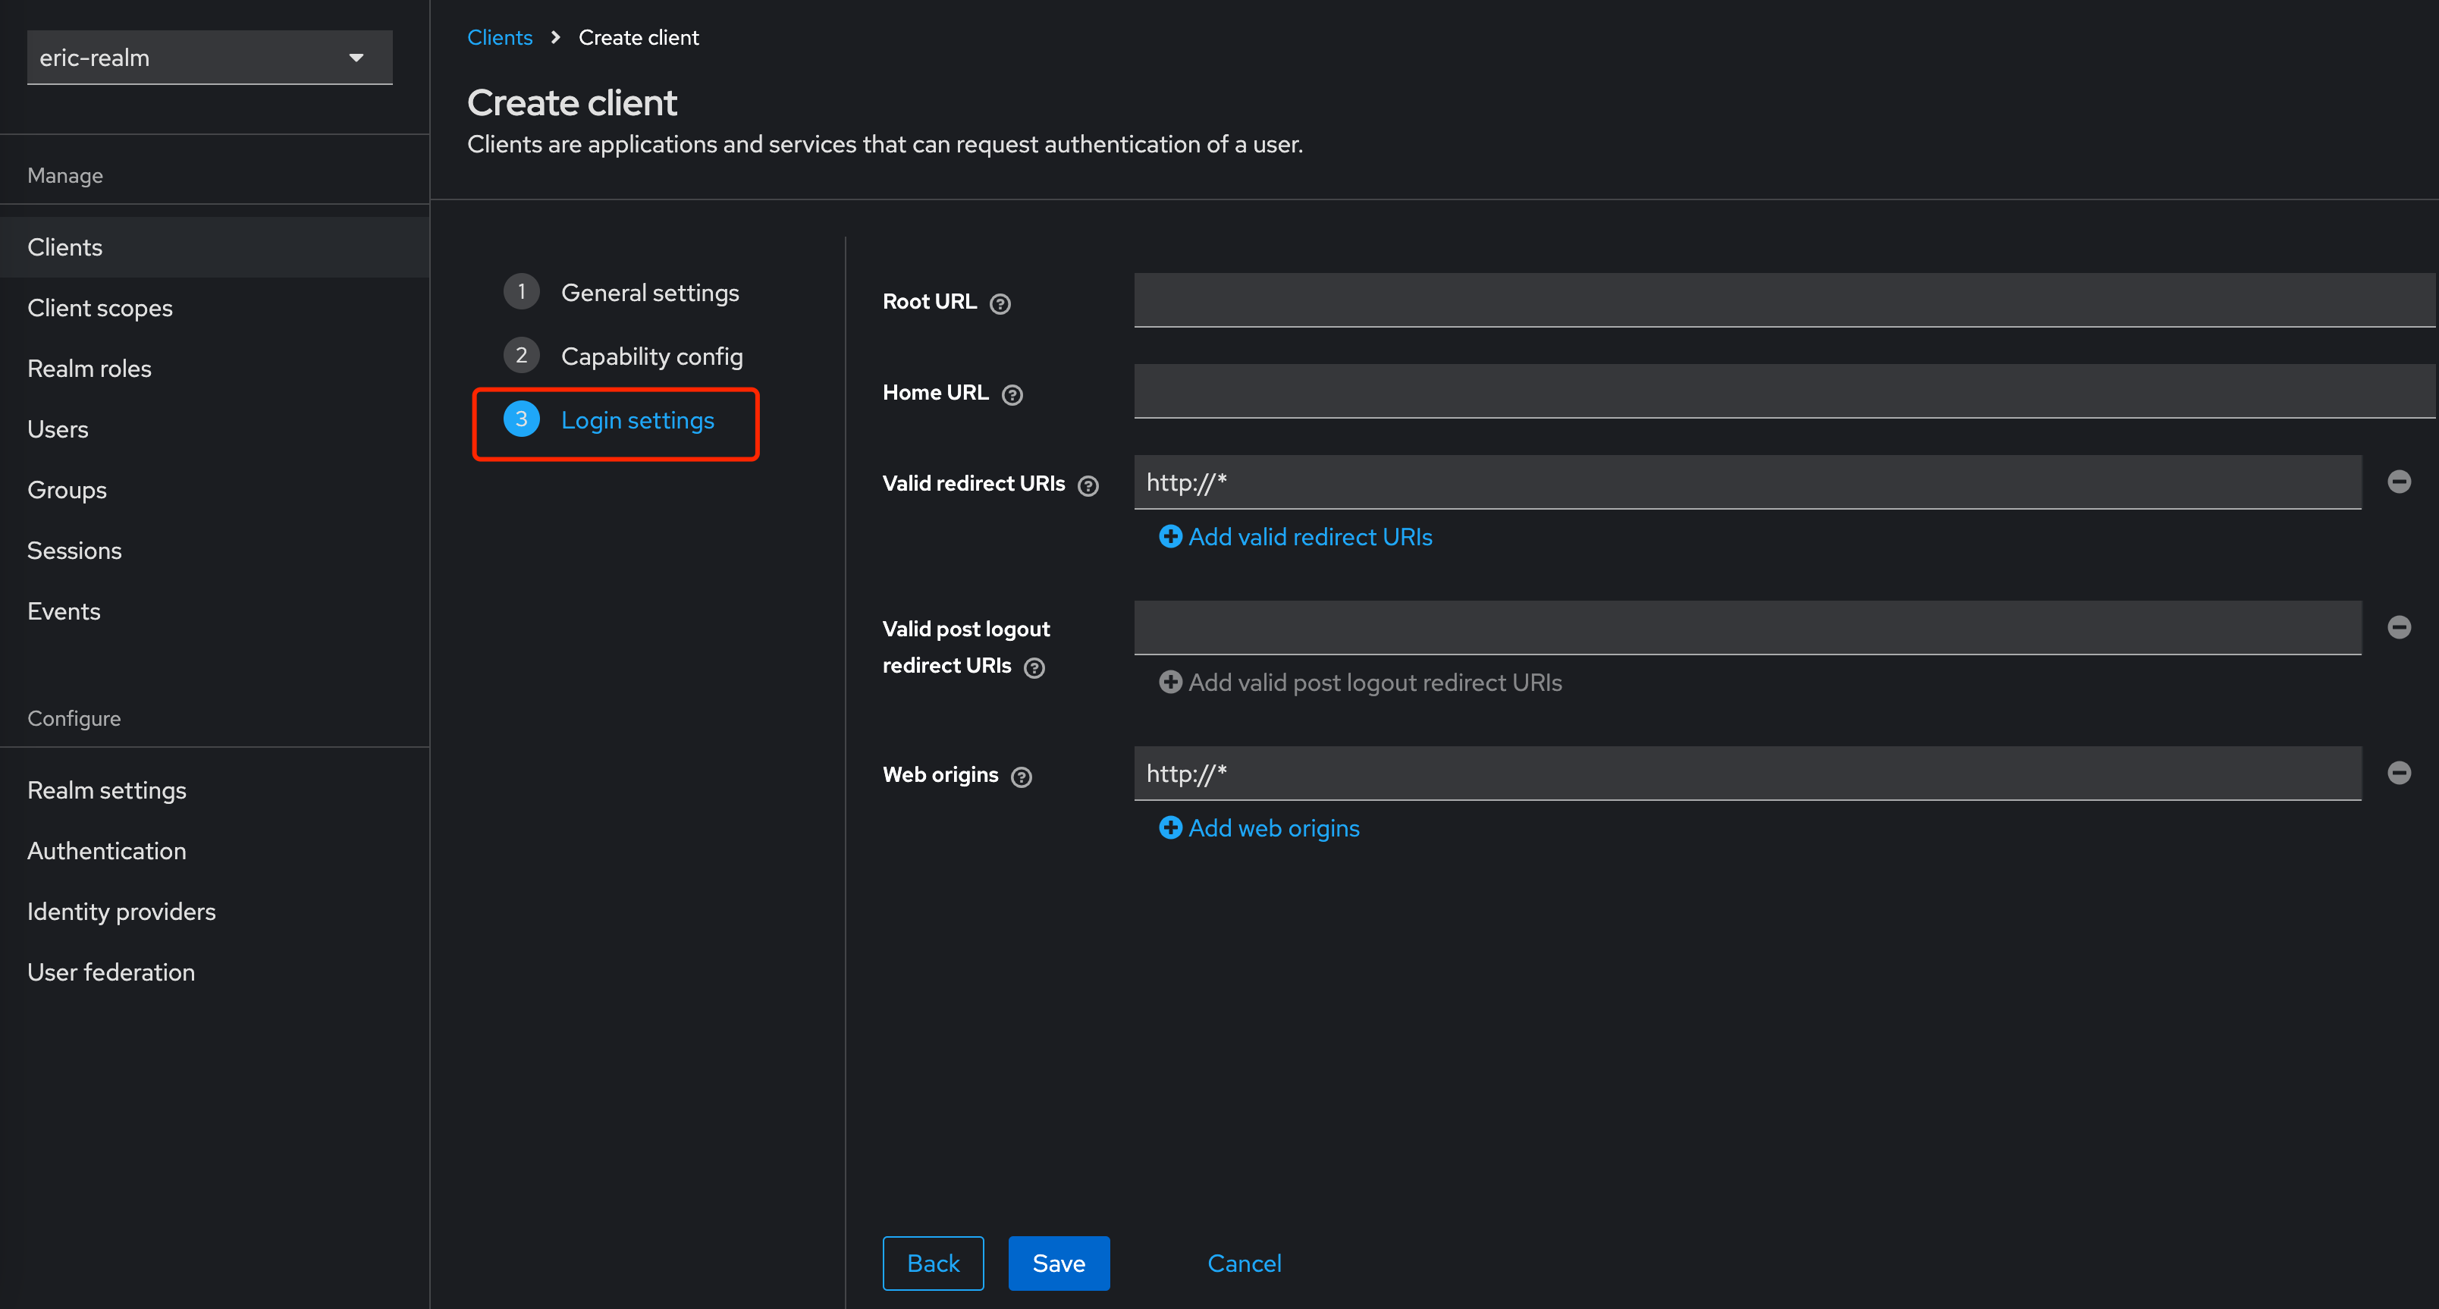Save the new client
The height and width of the screenshot is (1309, 2439).
(x=1059, y=1263)
